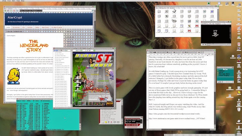
Task: Open the February archive link in the blog sidebar
Action: [70, 44]
